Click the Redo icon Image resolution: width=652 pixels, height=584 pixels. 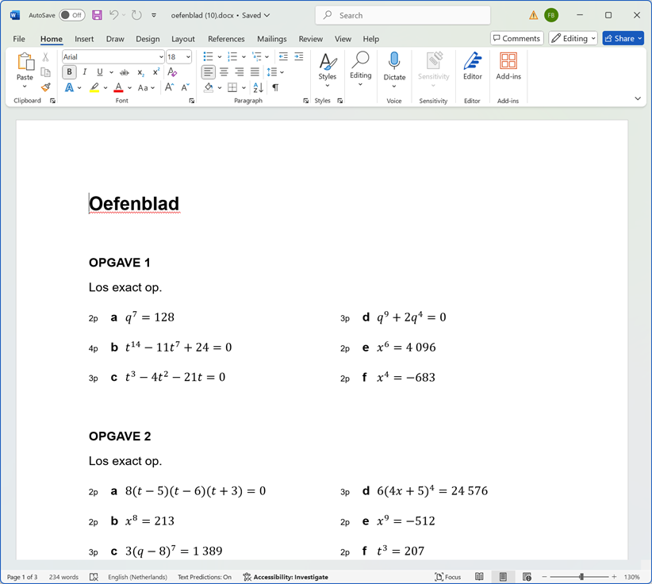pos(136,15)
